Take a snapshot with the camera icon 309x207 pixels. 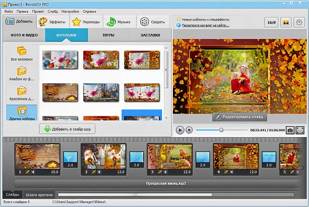pyautogui.click(x=290, y=130)
